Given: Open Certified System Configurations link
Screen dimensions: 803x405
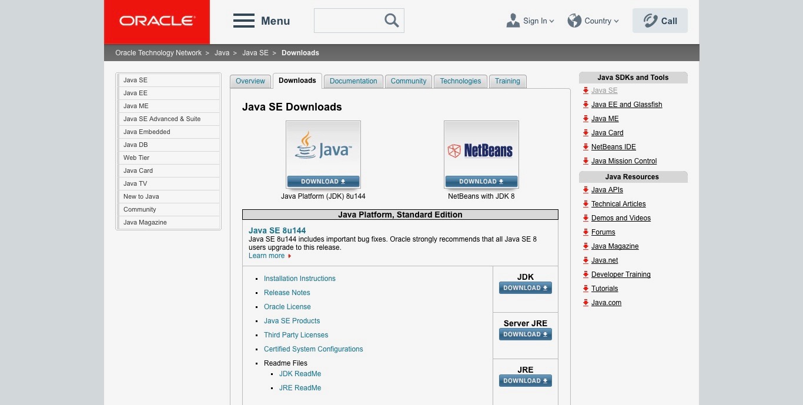Looking at the screenshot, I should point(313,349).
